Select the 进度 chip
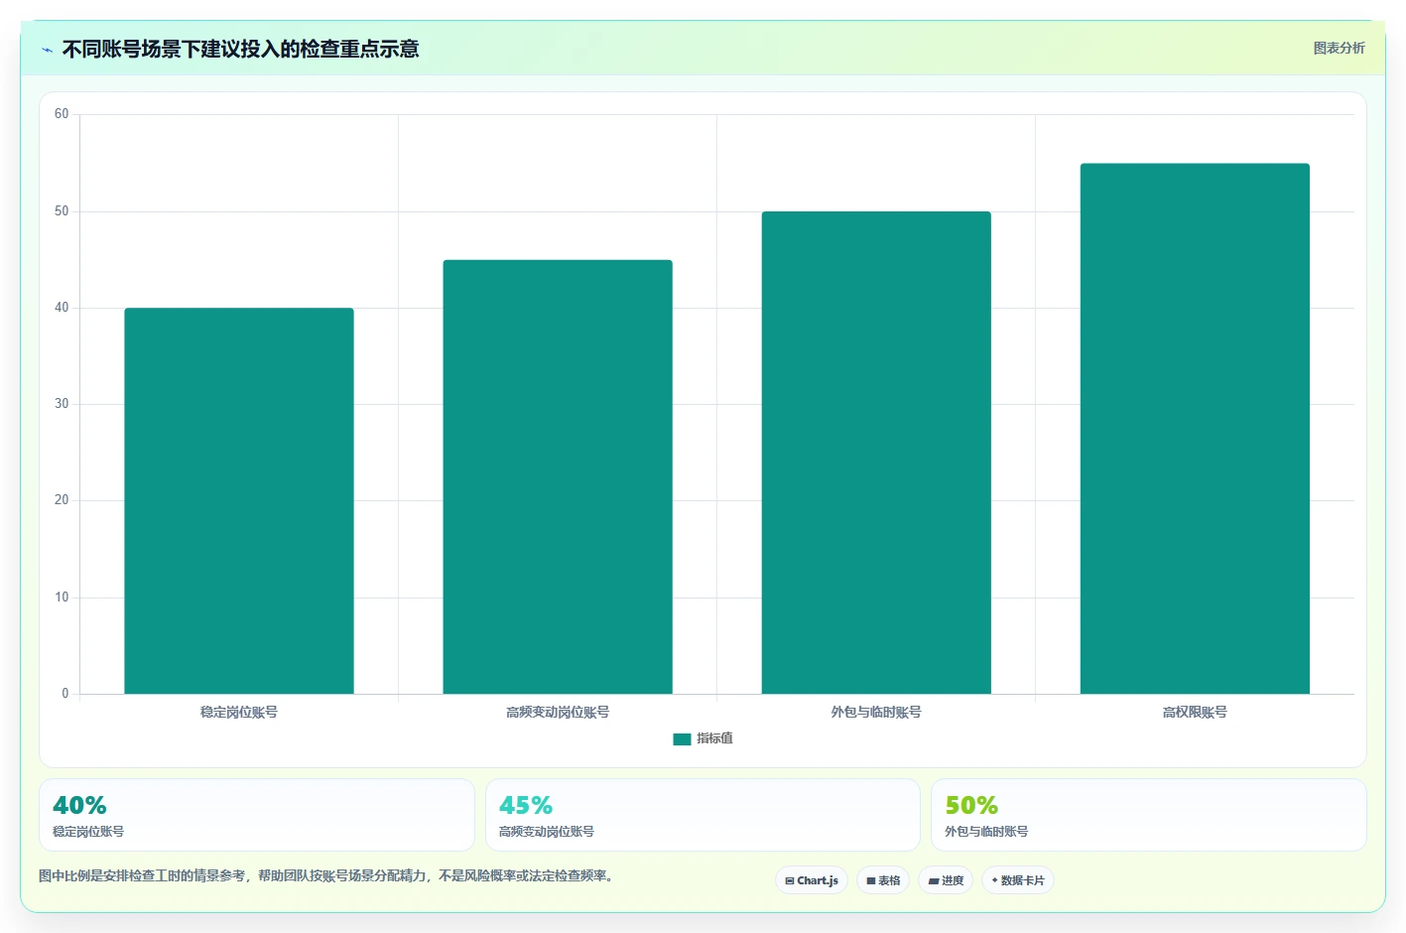The height and width of the screenshot is (933, 1406). pyautogui.click(x=946, y=880)
